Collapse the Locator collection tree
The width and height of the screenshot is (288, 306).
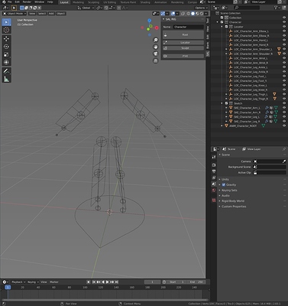[222, 27]
